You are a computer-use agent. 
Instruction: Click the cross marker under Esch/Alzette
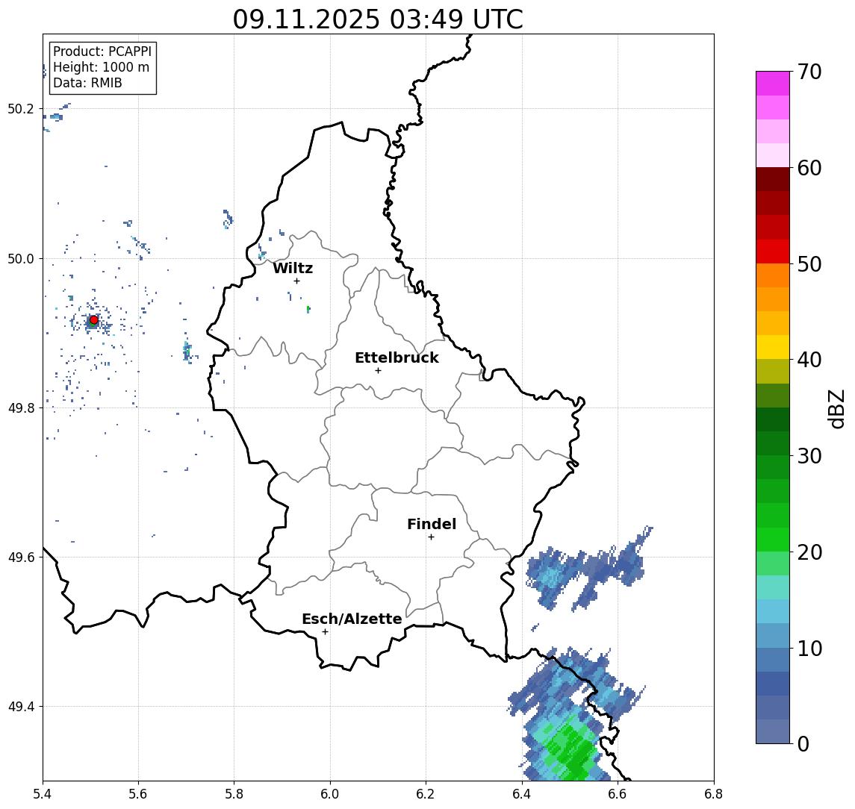pos(325,632)
